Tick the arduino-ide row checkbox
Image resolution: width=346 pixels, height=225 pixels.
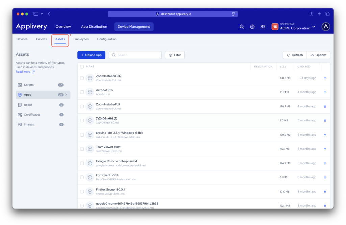(82, 135)
